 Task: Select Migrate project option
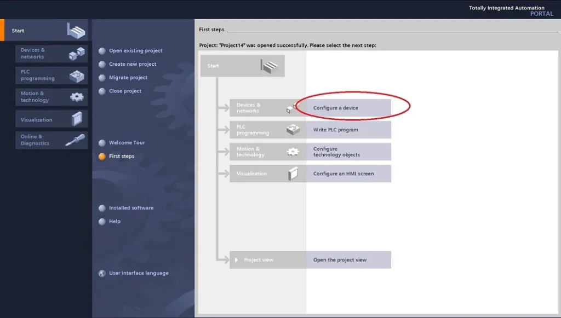click(128, 78)
